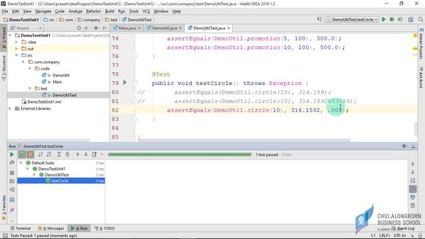The width and height of the screenshot is (425, 239).
Task: Run with coverage from top toolbar
Action: tap(400, 19)
